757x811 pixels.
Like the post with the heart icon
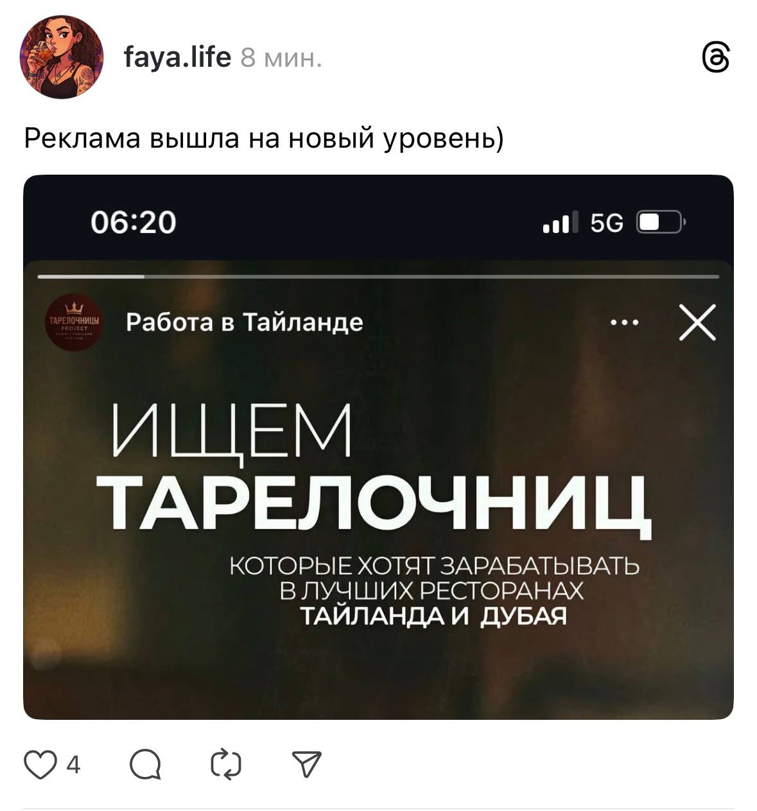tap(40, 764)
